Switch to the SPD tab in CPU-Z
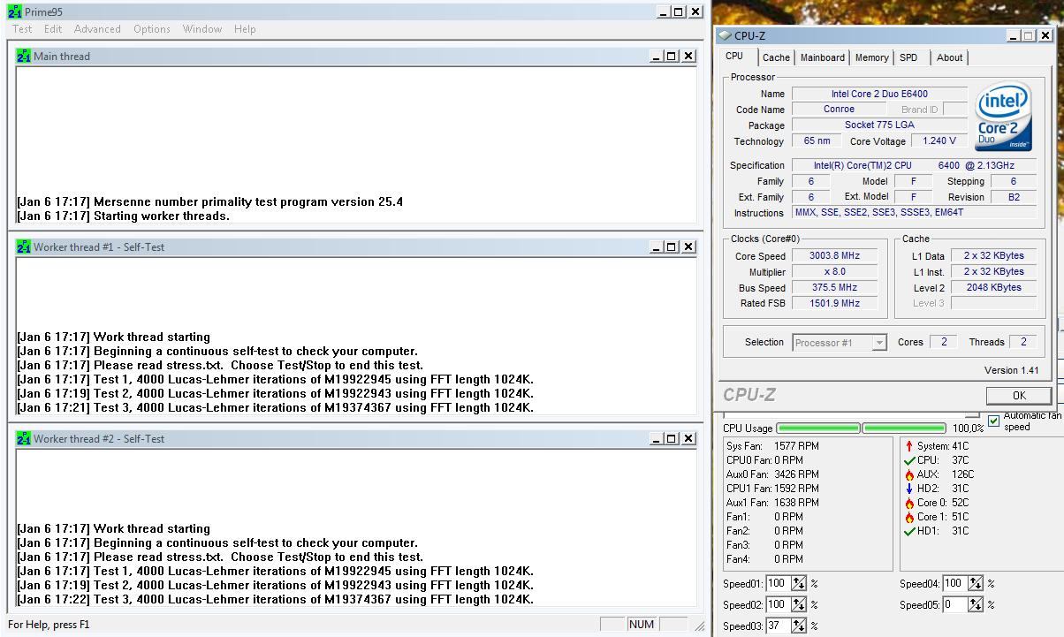 [x=908, y=57]
